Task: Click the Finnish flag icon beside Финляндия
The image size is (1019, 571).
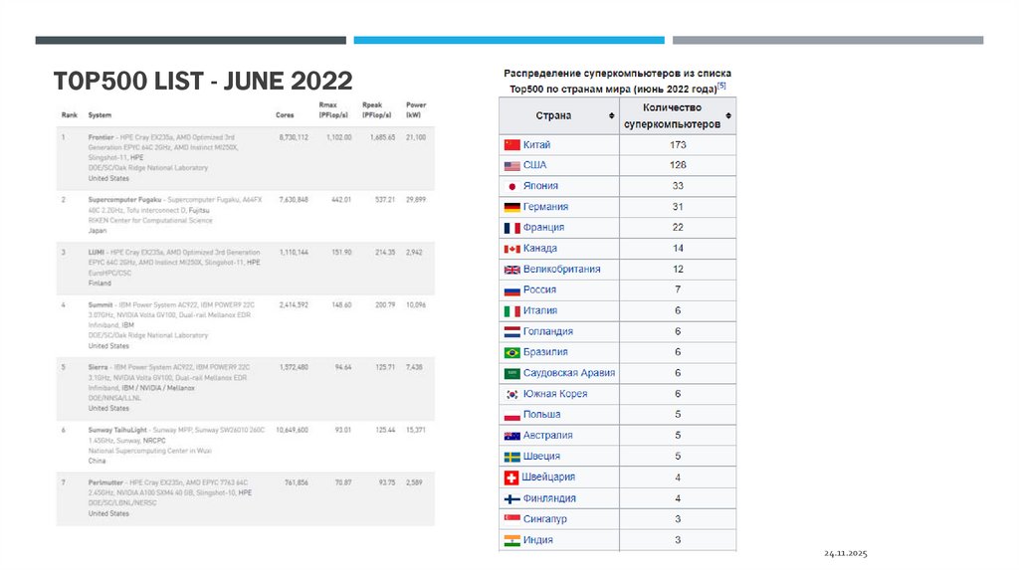Action: click(512, 499)
